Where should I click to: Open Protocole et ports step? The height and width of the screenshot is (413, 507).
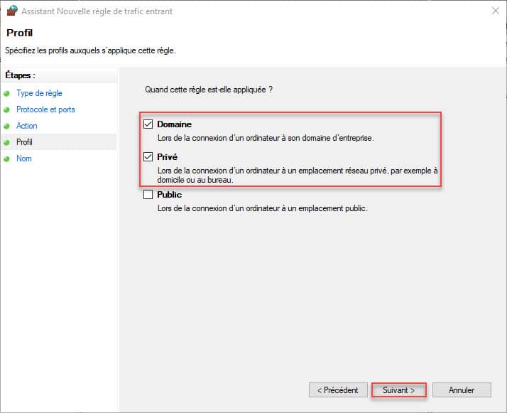click(x=45, y=109)
